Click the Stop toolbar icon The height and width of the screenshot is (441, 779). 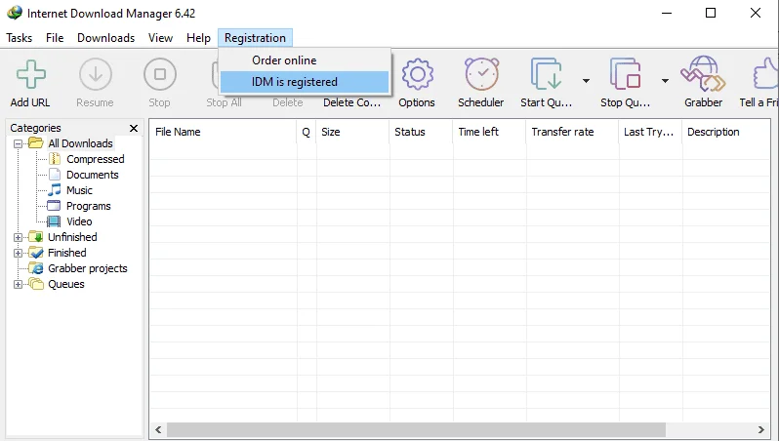160,74
